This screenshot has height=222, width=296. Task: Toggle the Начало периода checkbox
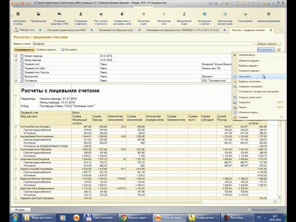[x=16, y=56]
